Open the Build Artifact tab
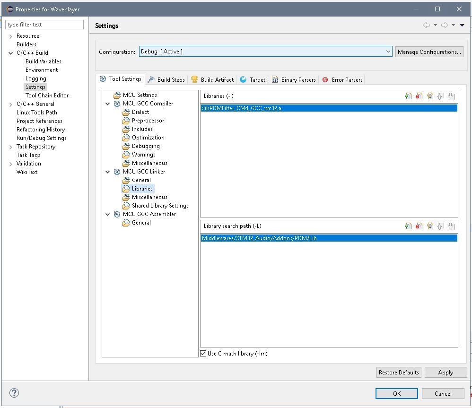472x408 pixels. [212, 80]
